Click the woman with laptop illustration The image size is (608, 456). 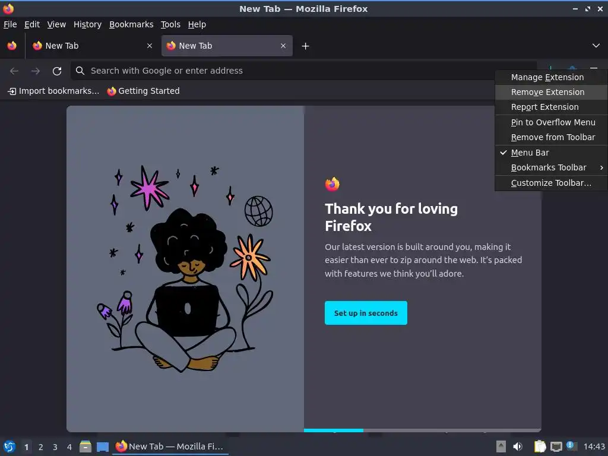pos(185,268)
